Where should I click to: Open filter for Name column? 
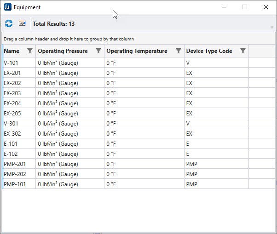pos(30,51)
